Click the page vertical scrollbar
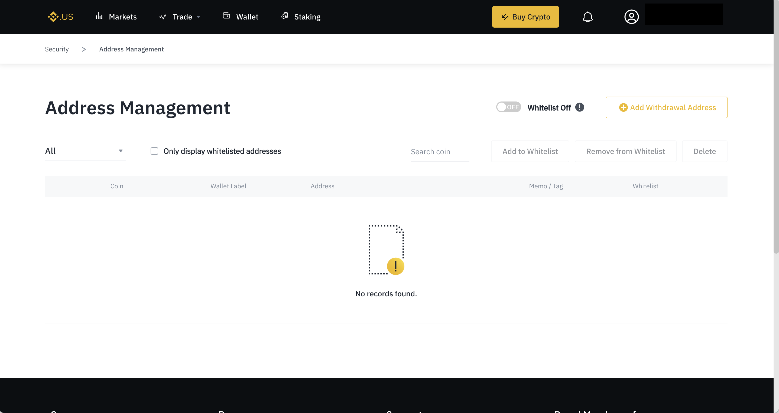Image resolution: width=779 pixels, height=413 pixels. tap(776, 127)
